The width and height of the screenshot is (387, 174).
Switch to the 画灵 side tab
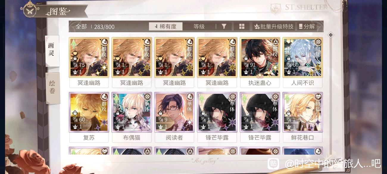[52, 50]
